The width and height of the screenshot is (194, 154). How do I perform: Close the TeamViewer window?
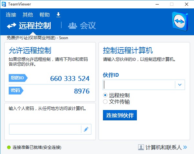[187, 4]
